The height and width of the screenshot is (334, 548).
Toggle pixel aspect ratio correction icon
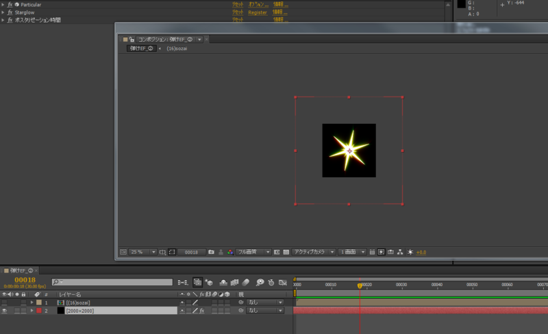372,252
